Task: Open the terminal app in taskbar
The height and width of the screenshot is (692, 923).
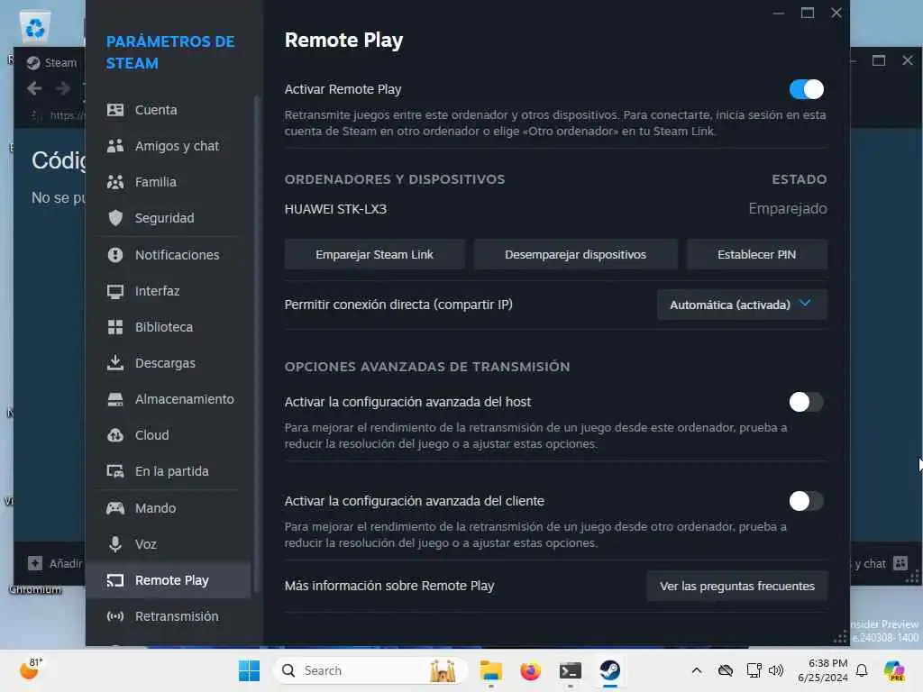Action: [x=571, y=670]
